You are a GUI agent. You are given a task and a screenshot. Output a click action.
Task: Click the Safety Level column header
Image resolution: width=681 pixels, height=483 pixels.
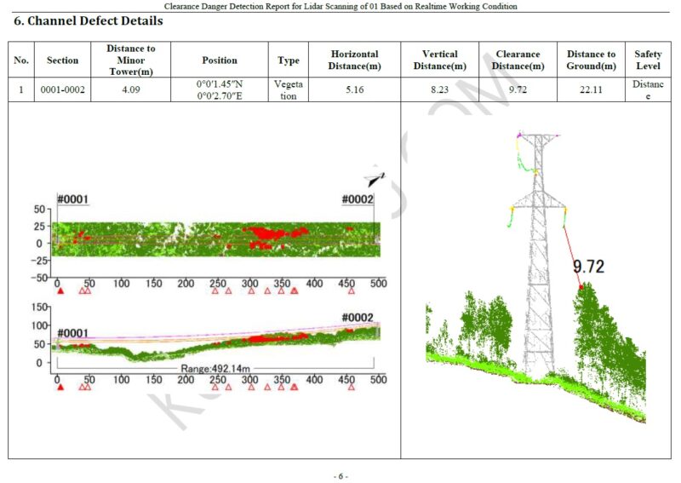647,60
